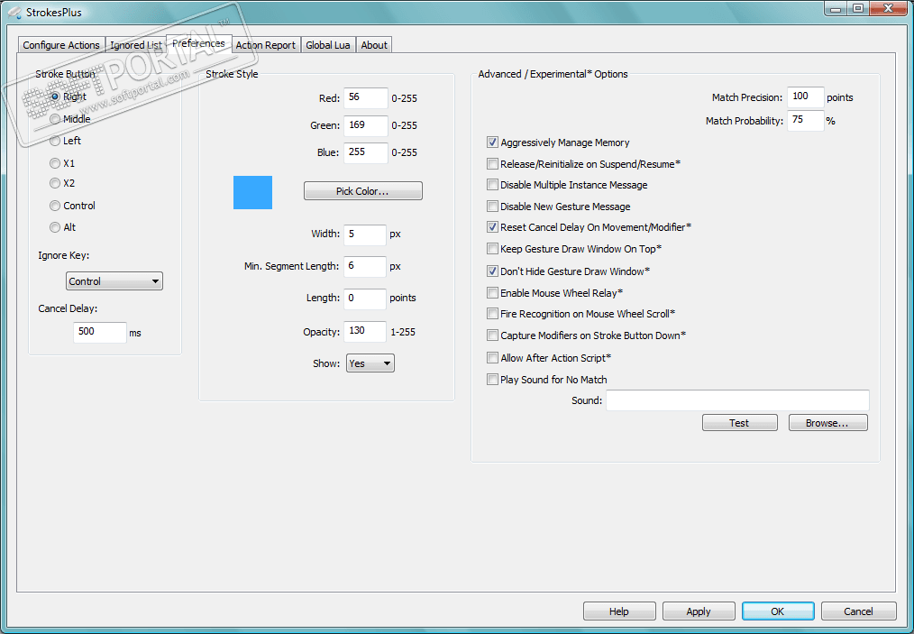Enable Release/Reinitialize on Suspend/Resume
Image resolution: width=914 pixels, height=634 pixels.
click(x=492, y=164)
